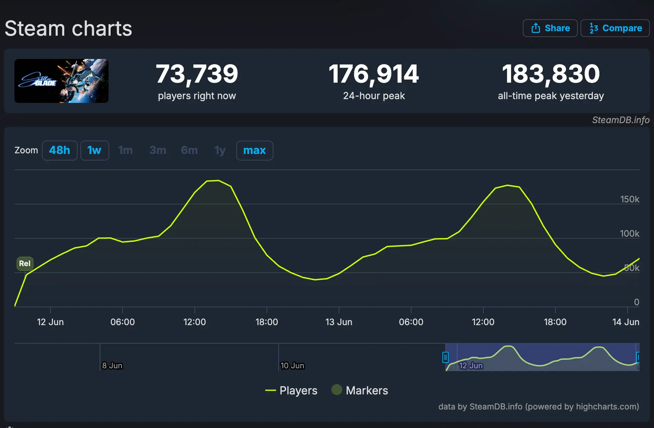Image resolution: width=654 pixels, height=428 pixels.
Task: Choose the 1y zoom option
Action: (220, 150)
